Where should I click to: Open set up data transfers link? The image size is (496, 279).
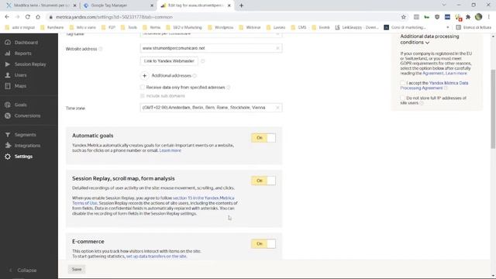click(157, 257)
